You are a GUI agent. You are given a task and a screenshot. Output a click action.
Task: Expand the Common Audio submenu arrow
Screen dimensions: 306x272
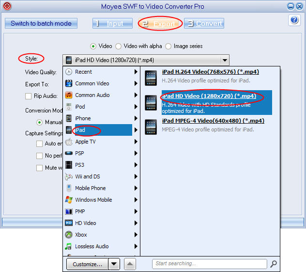click(x=136, y=95)
